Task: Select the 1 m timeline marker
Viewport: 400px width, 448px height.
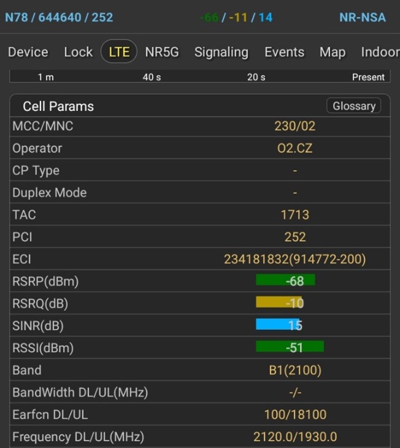Action: point(46,77)
